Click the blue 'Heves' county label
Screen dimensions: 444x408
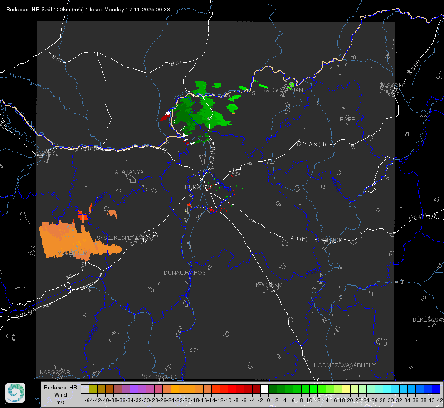(x=335, y=185)
